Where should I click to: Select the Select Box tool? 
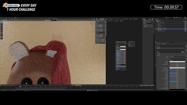[x=1, y=22]
